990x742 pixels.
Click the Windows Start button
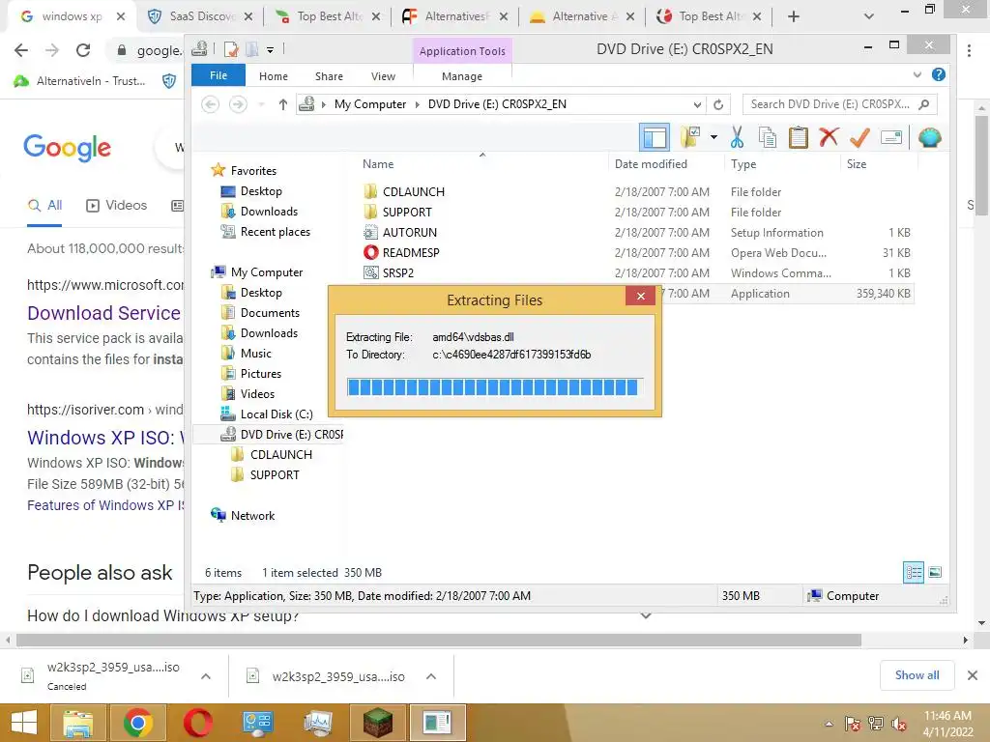tap(24, 723)
